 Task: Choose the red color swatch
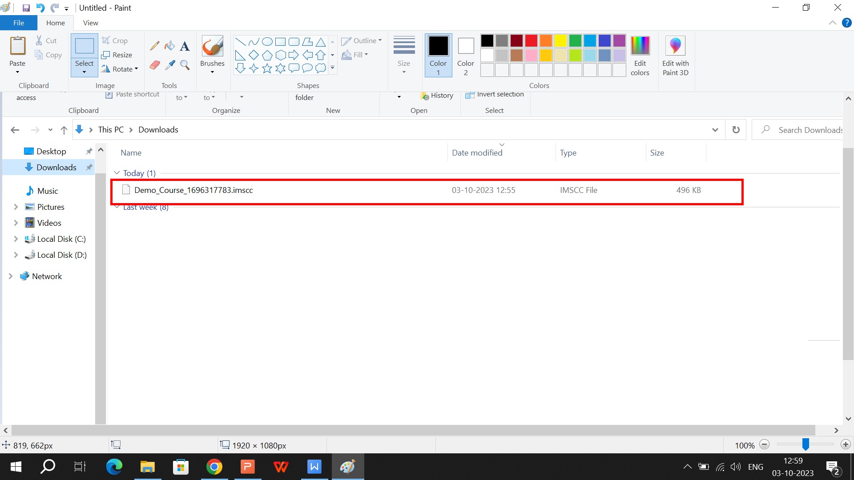coord(531,41)
